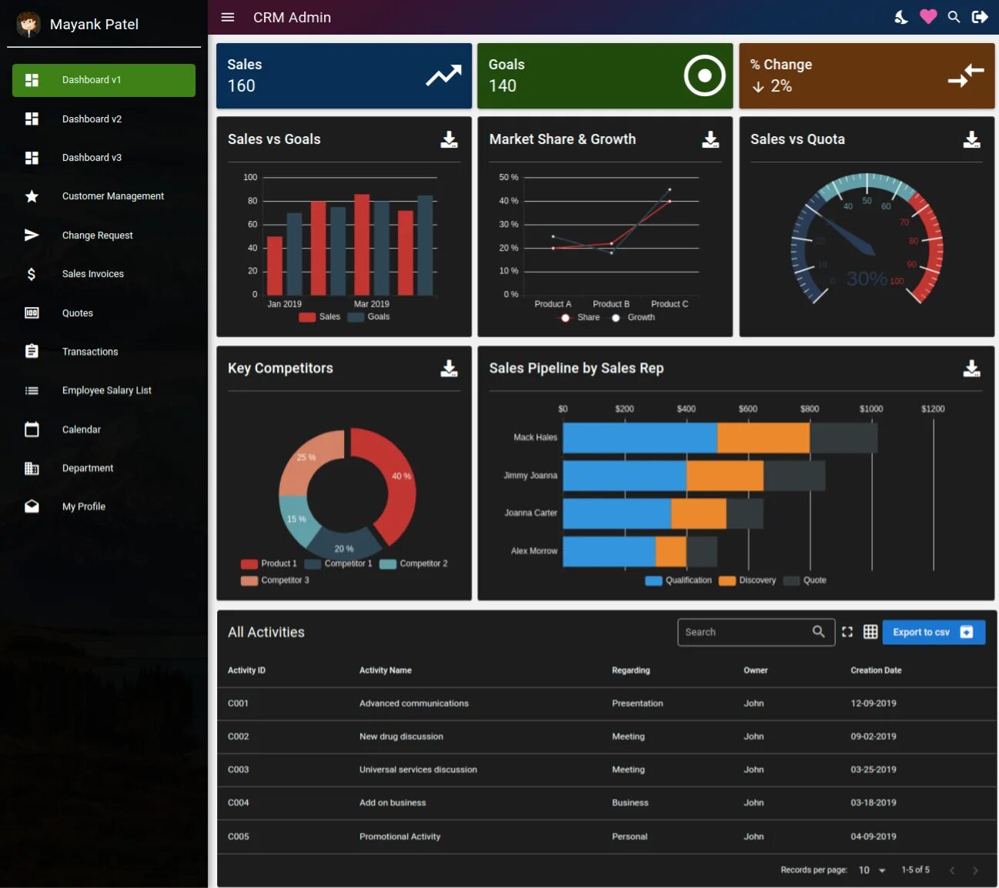Download the Sales vs Goals chart

pyautogui.click(x=449, y=139)
